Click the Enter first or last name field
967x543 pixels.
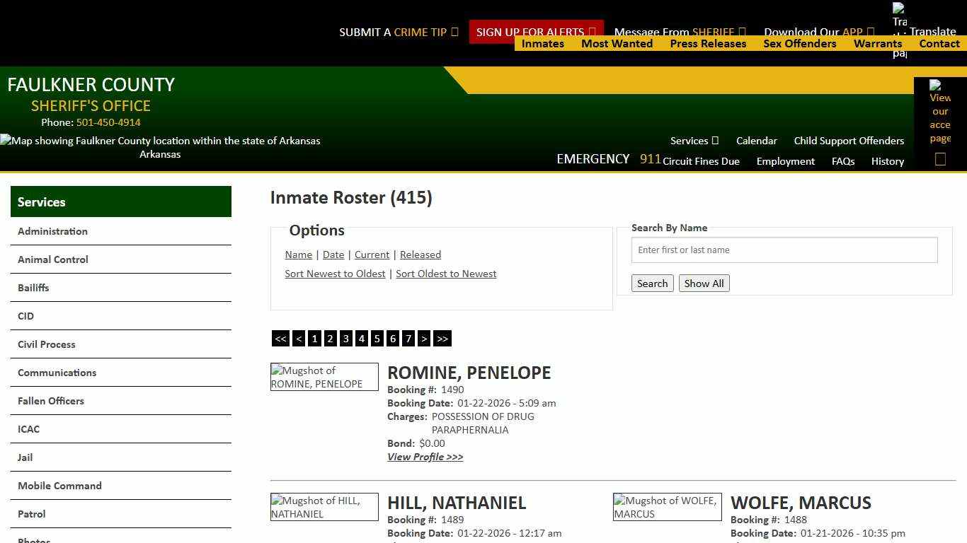point(784,250)
